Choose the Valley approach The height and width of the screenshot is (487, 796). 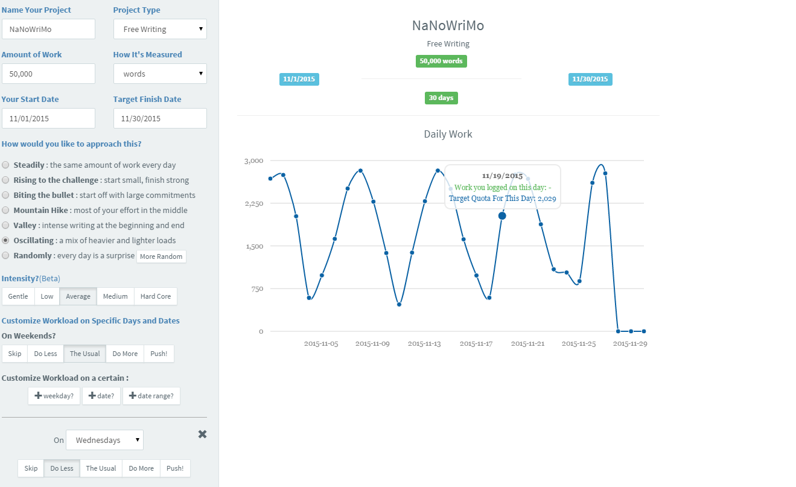pyautogui.click(x=5, y=225)
